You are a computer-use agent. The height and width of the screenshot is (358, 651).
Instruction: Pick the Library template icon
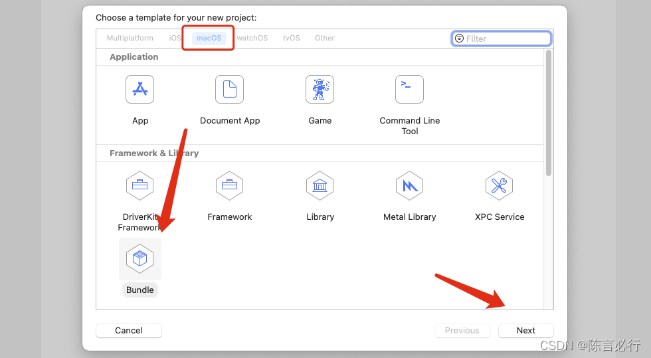(x=320, y=186)
